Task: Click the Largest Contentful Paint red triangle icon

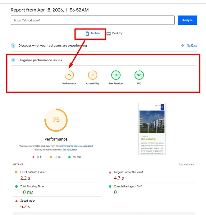Action: point(110,172)
